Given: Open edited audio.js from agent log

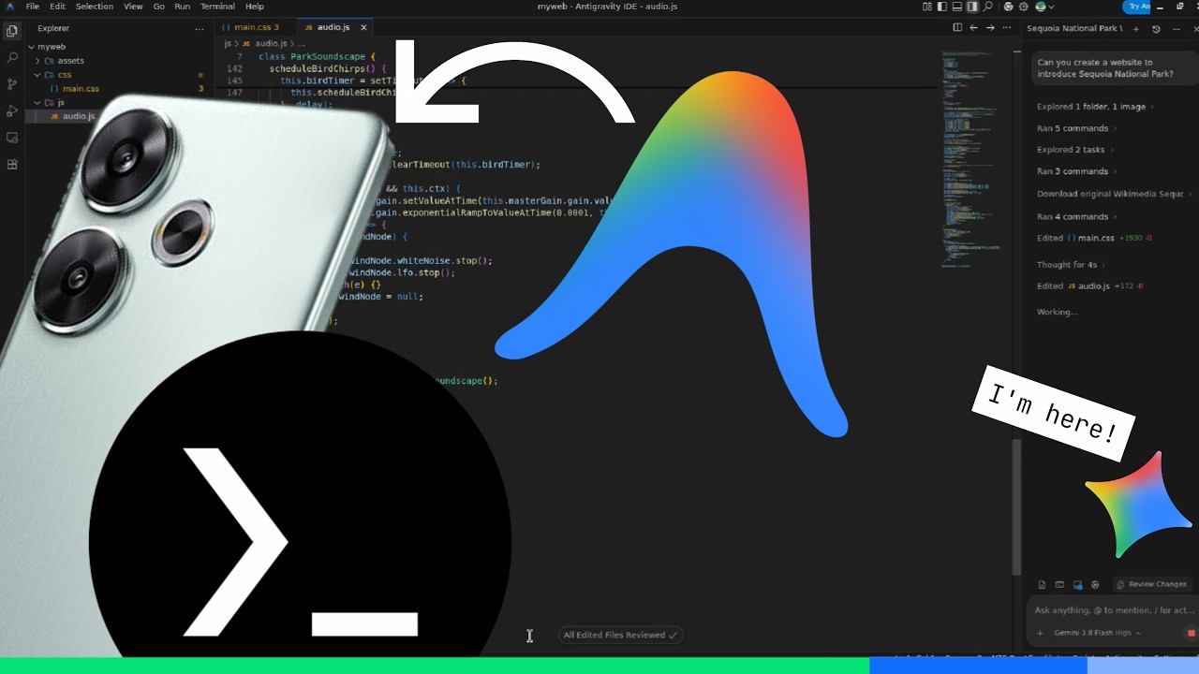Looking at the screenshot, I should coord(1090,286).
